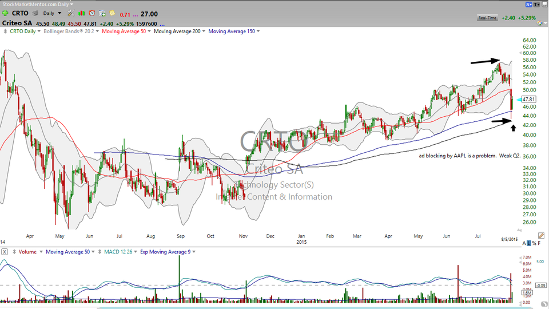This screenshot has width=549, height=309.
Task: Click the Real-Time button
Action: pos(487,18)
